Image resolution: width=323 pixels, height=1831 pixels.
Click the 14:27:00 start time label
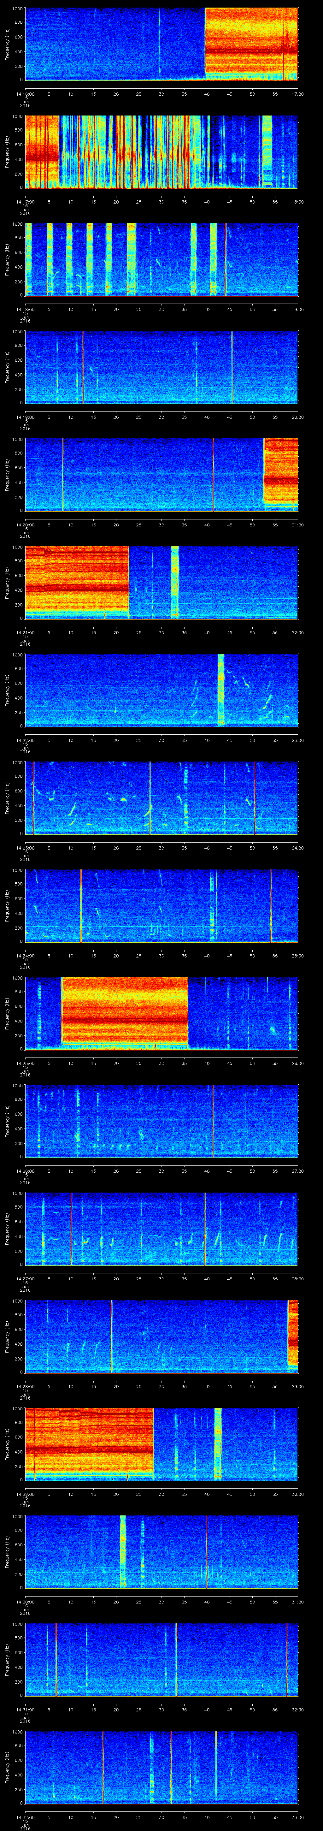pos(25,1278)
